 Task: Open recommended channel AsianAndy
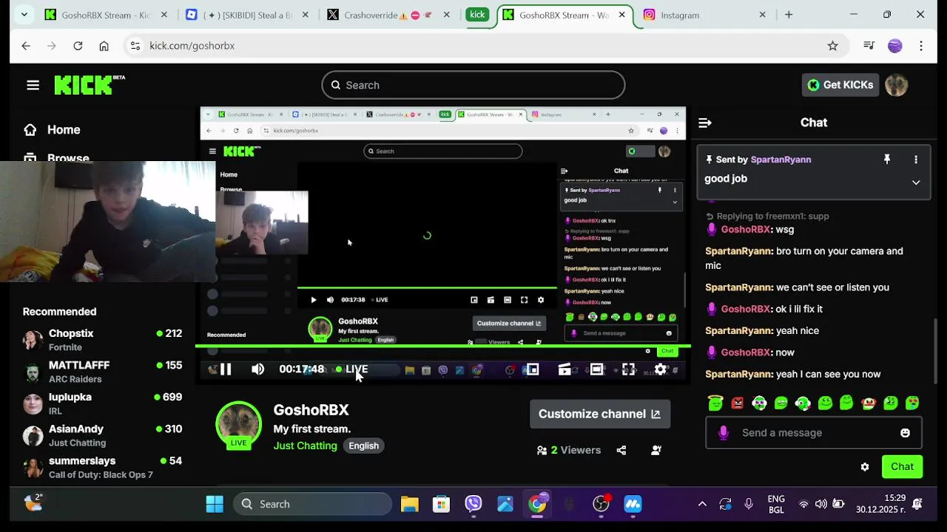pos(102,435)
